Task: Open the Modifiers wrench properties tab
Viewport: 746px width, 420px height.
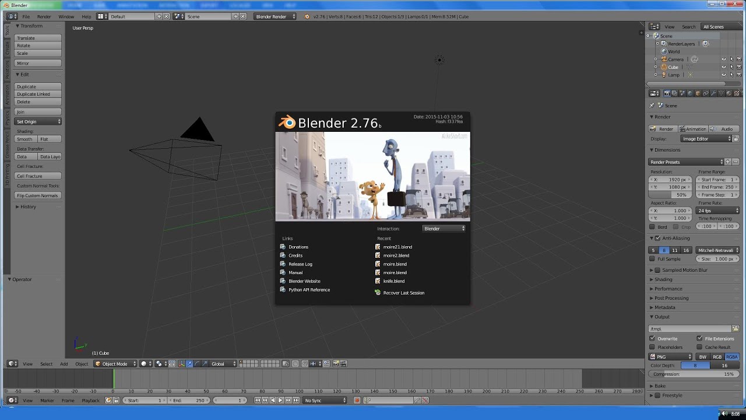Action: pyautogui.click(x=713, y=93)
